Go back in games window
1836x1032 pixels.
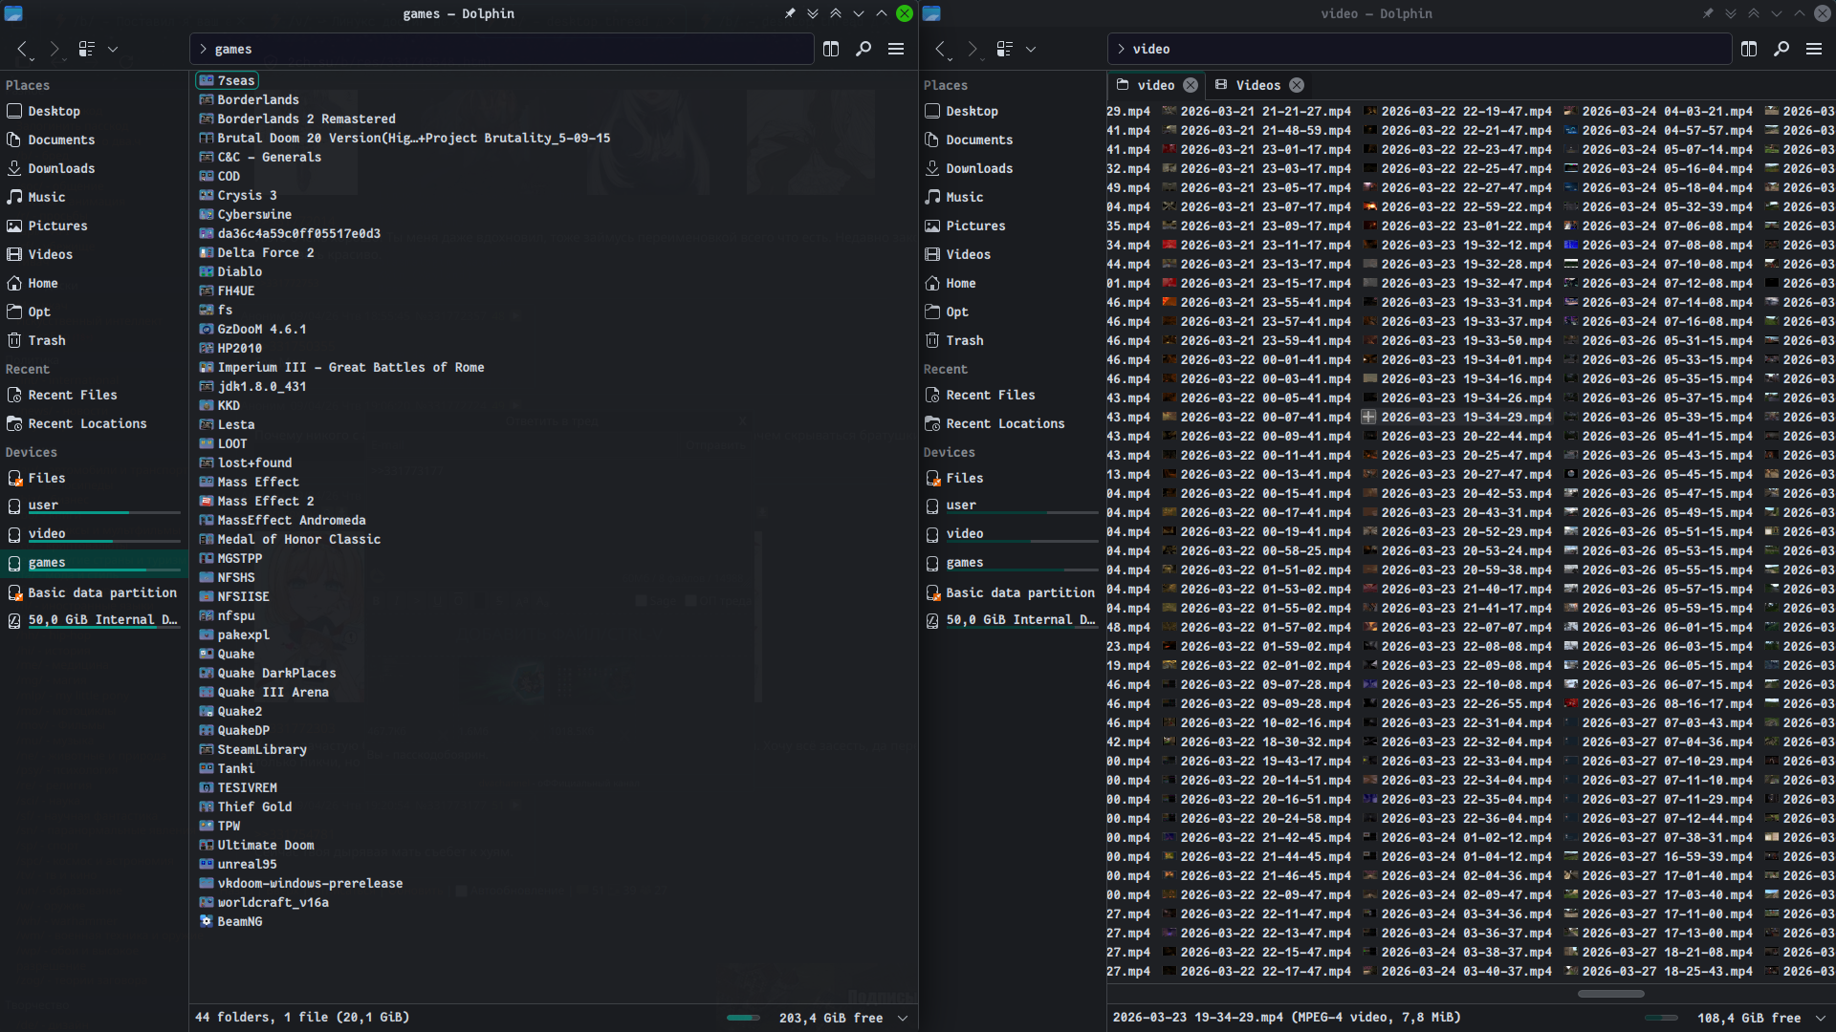23,49
